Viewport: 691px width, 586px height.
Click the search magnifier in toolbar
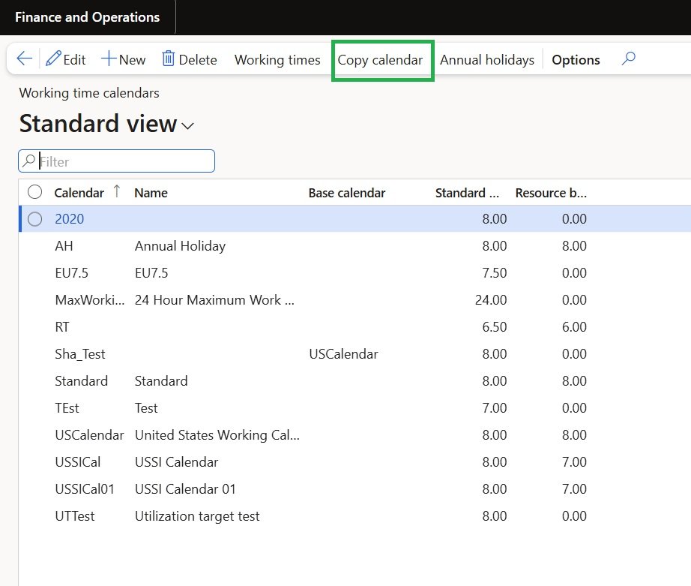tap(629, 59)
